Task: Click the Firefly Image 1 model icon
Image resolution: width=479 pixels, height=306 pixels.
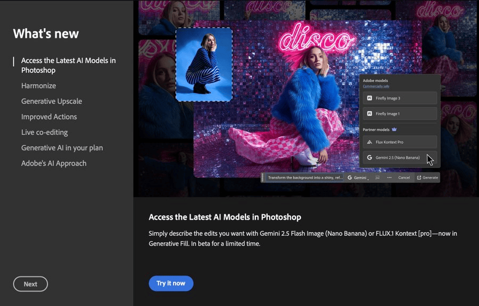Action: [369, 113]
